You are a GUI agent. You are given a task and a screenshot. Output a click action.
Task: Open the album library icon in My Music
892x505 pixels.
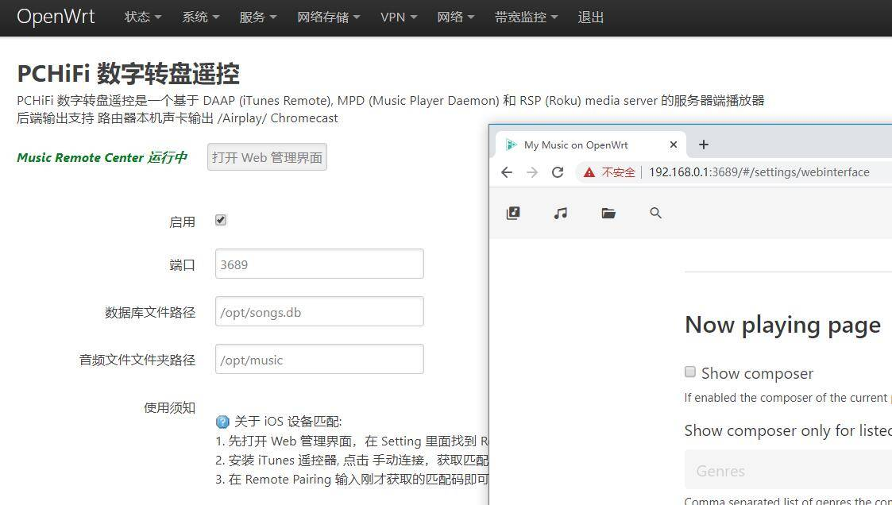pos(513,213)
